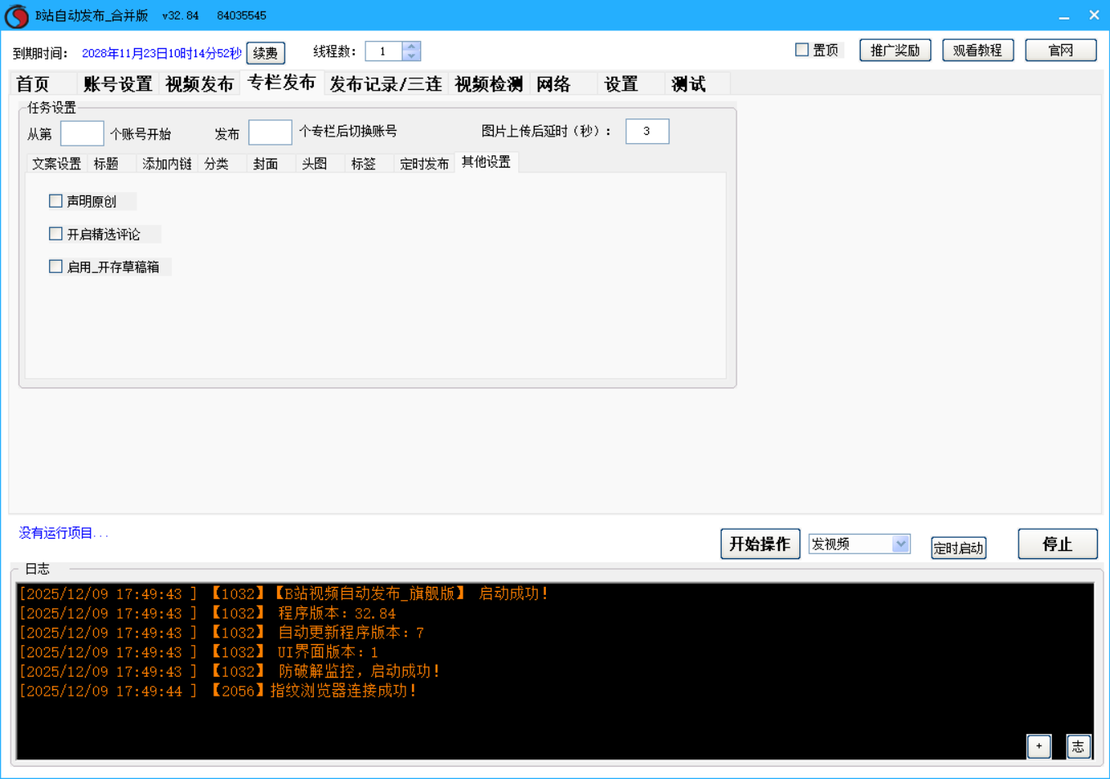Select the 定时发布 sub-tab
This screenshot has width=1110, height=779.
tap(423, 163)
